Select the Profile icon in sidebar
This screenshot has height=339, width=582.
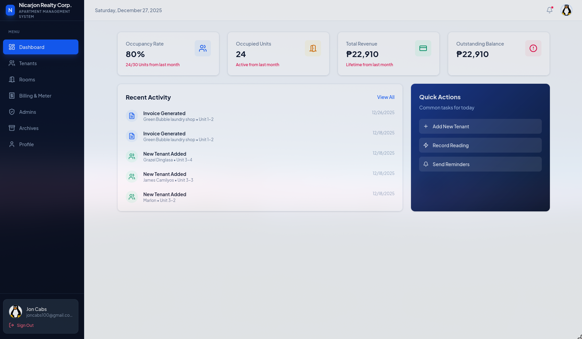tap(12, 144)
